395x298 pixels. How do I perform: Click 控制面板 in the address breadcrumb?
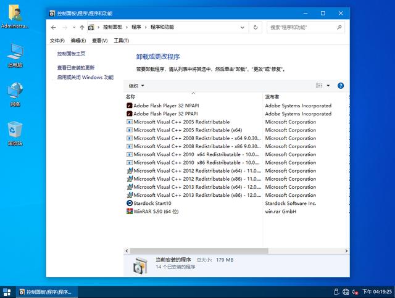pos(112,27)
